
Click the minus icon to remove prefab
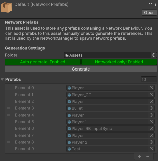[148, 156]
